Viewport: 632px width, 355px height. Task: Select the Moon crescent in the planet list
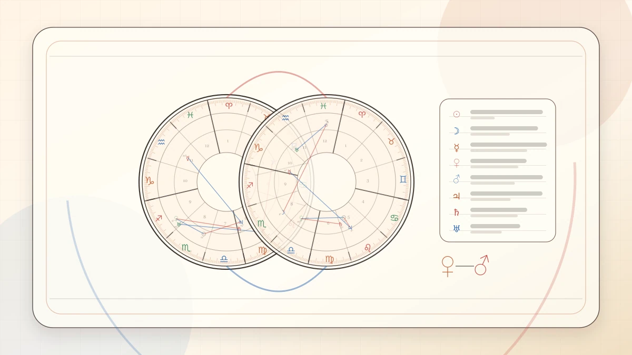coord(457,131)
